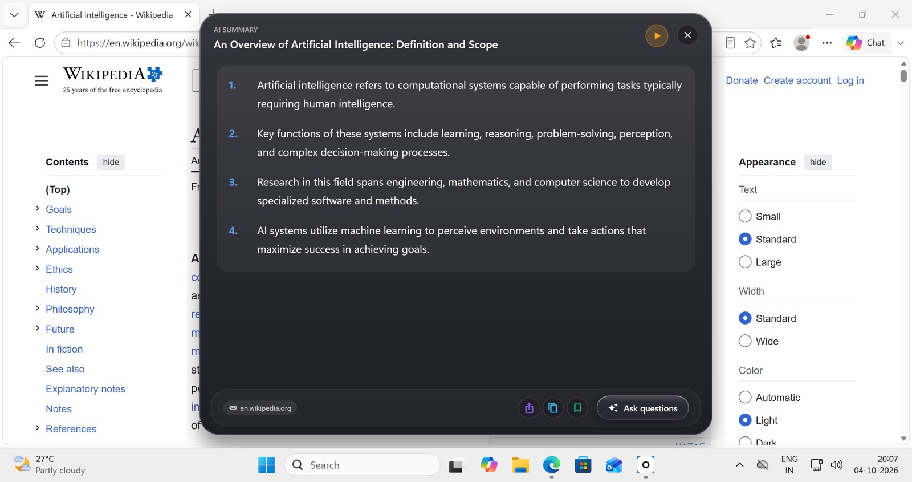Select Light color mode
912x482 pixels.
pyautogui.click(x=745, y=420)
